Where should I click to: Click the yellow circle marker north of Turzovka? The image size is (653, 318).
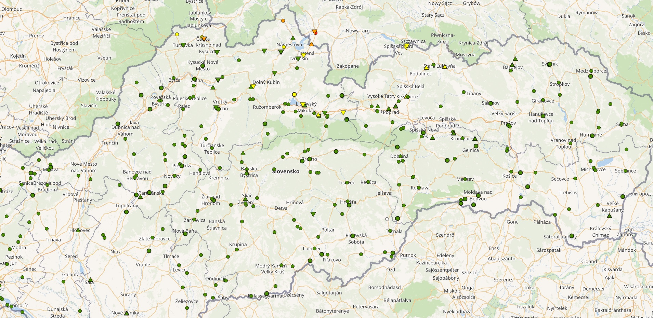177,34
